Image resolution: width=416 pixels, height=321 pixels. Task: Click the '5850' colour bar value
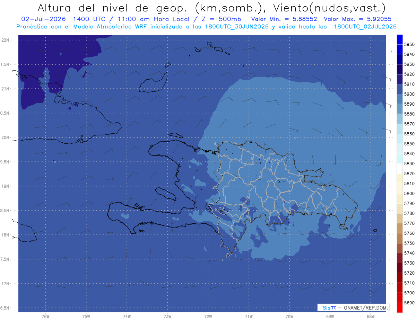409,144
